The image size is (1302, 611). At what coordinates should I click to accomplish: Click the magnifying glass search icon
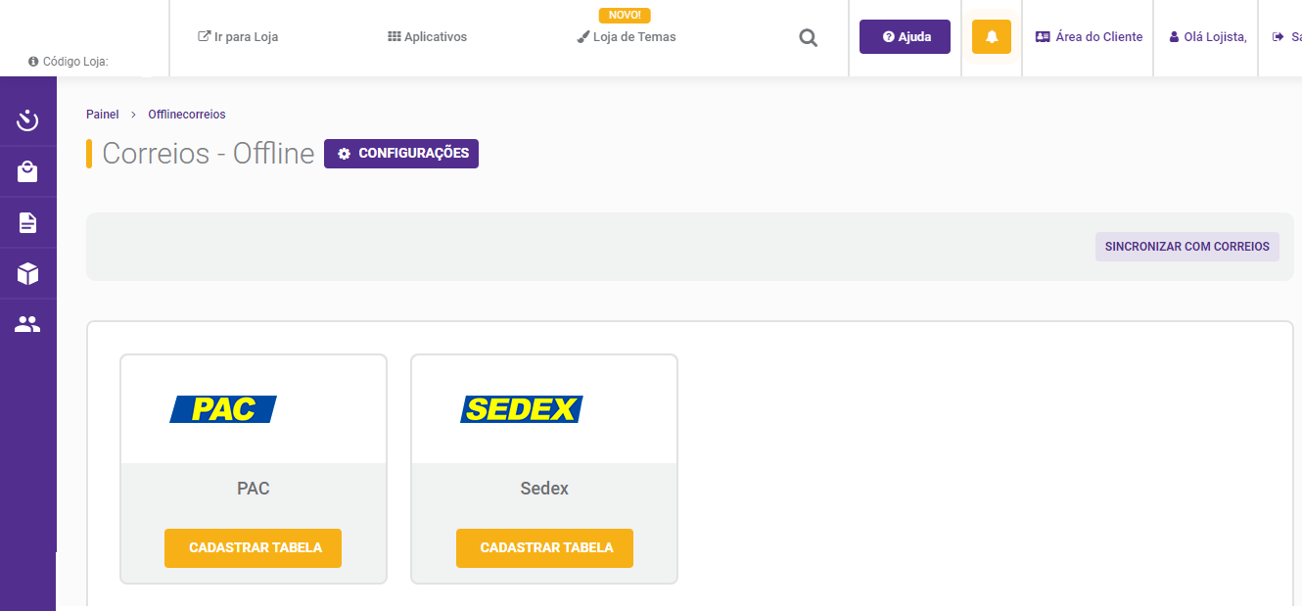click(808, 37)
